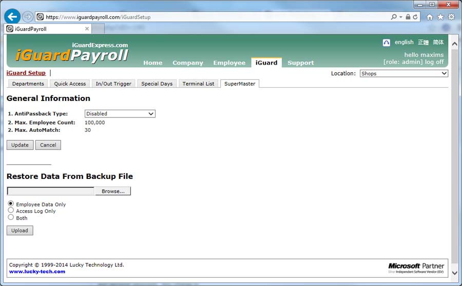Switch to the Departments tab

[28, 84]
